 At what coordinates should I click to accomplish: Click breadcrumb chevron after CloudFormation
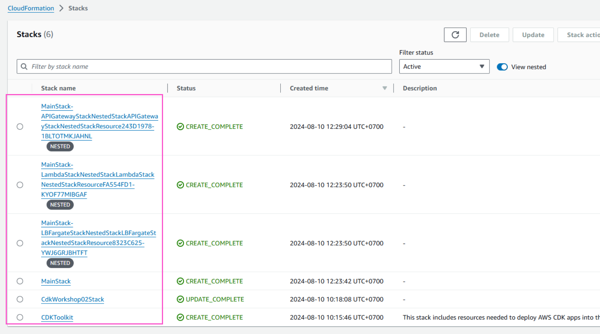[x=61, y=8]
